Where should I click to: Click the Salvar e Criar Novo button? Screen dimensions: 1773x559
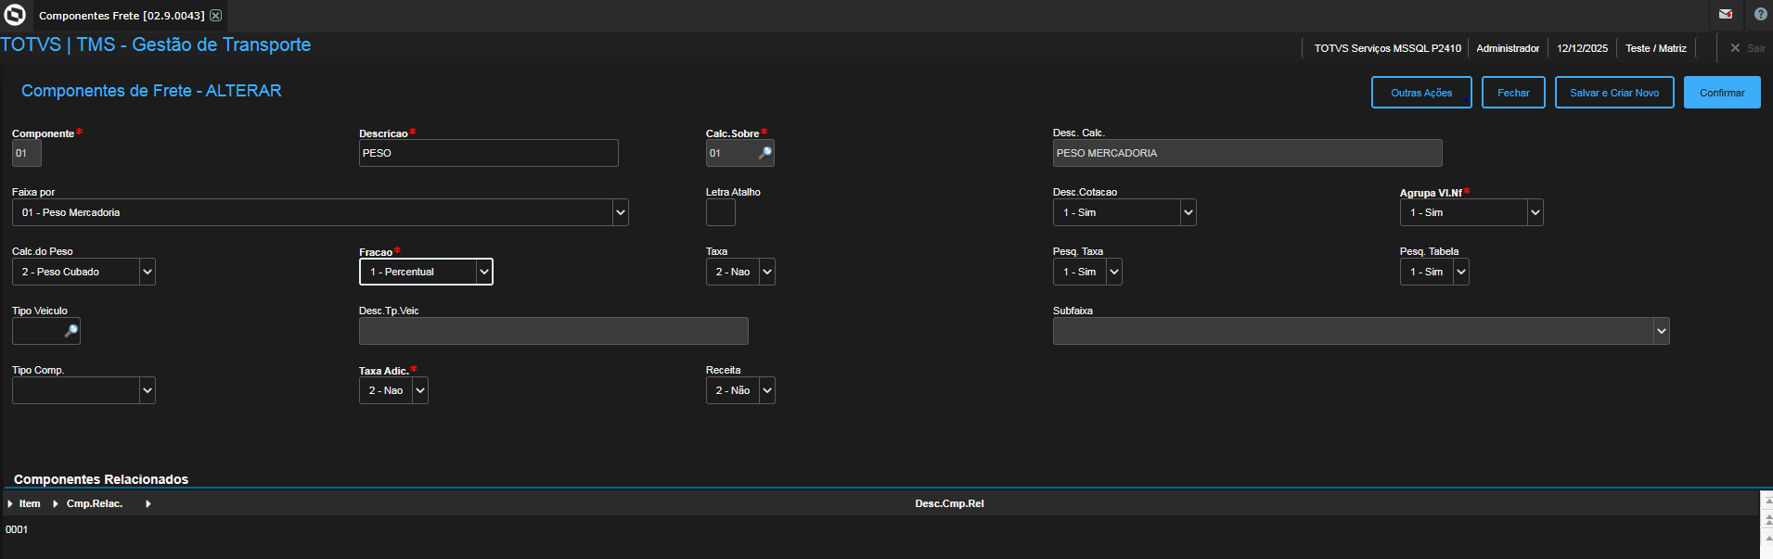click(x=1613, y=93)
